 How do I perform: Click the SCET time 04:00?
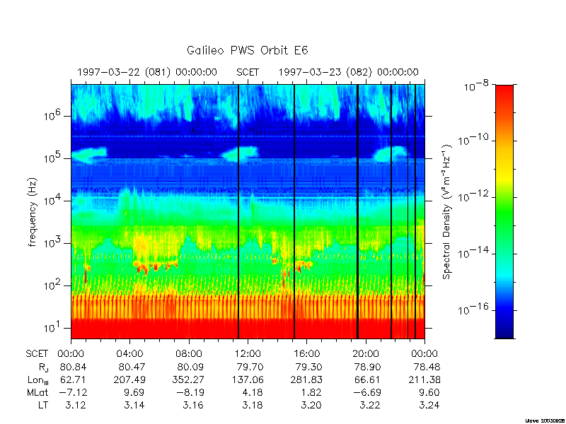pos(129,354)
